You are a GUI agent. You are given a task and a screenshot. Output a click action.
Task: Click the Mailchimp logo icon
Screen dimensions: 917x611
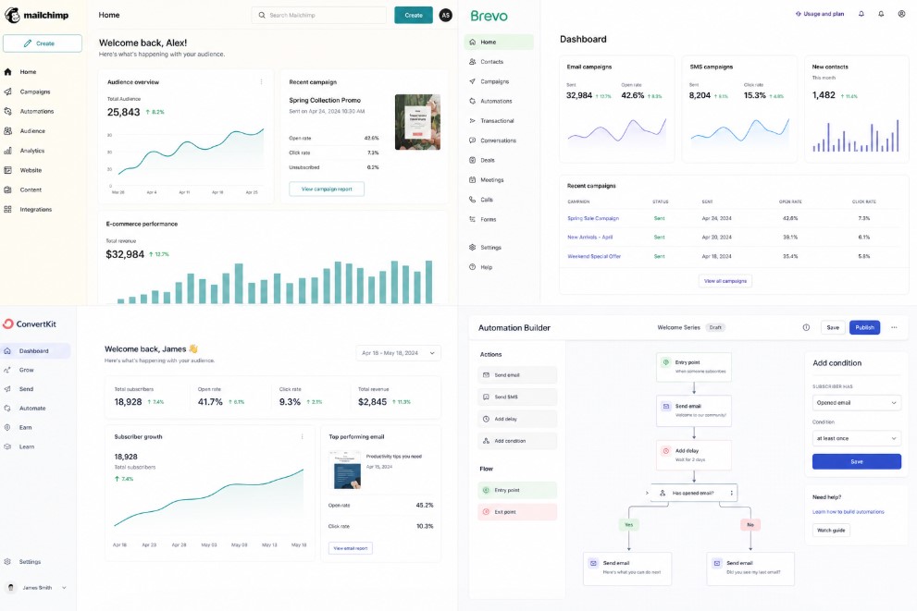click(12, 15)
